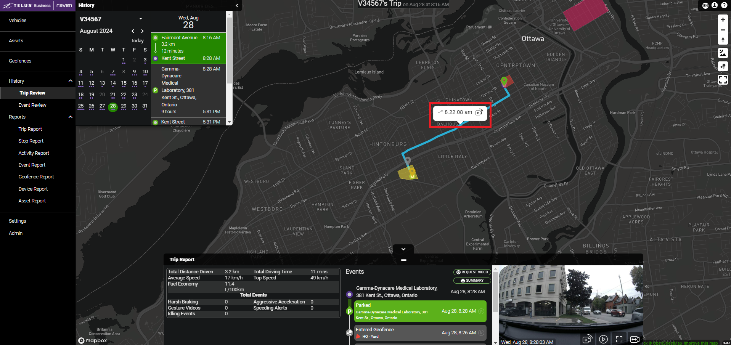
Task: Click the Mapbox logo
Action: pyautogui.click(x=93, y=340)
